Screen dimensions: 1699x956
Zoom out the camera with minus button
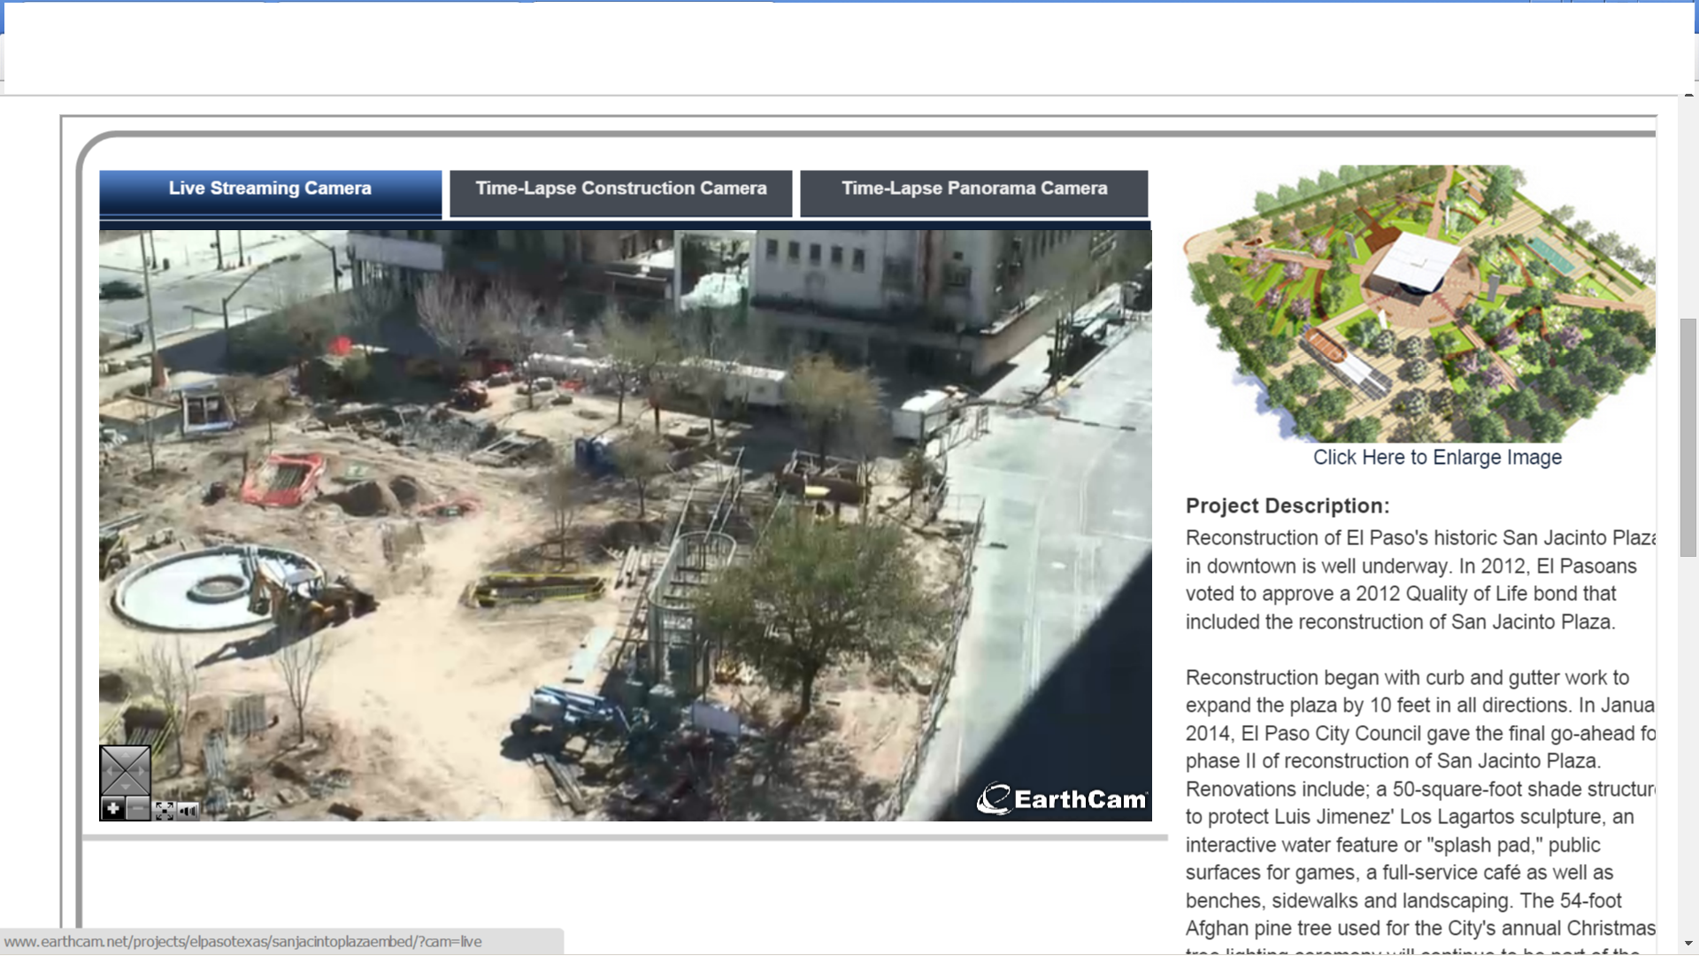click(138, 809)
